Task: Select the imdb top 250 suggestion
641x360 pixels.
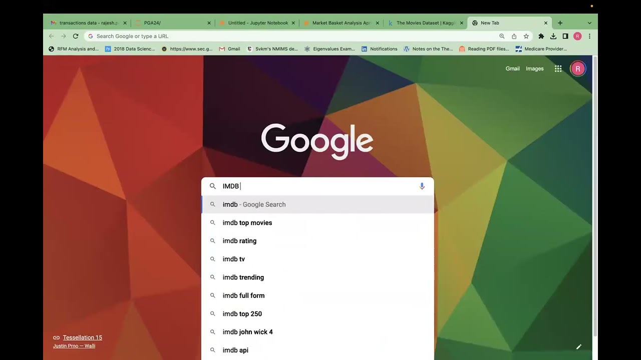Action: [x=317, y=314]
